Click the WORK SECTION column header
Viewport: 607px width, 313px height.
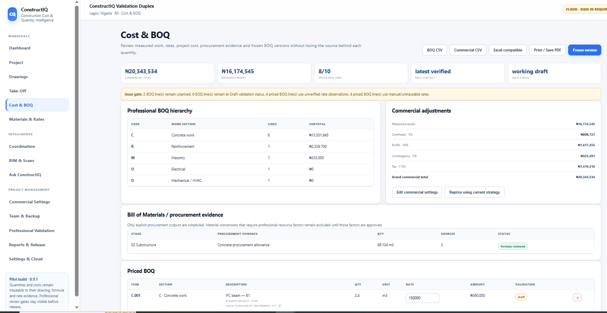pyautogui.click(x=183, y=124)
